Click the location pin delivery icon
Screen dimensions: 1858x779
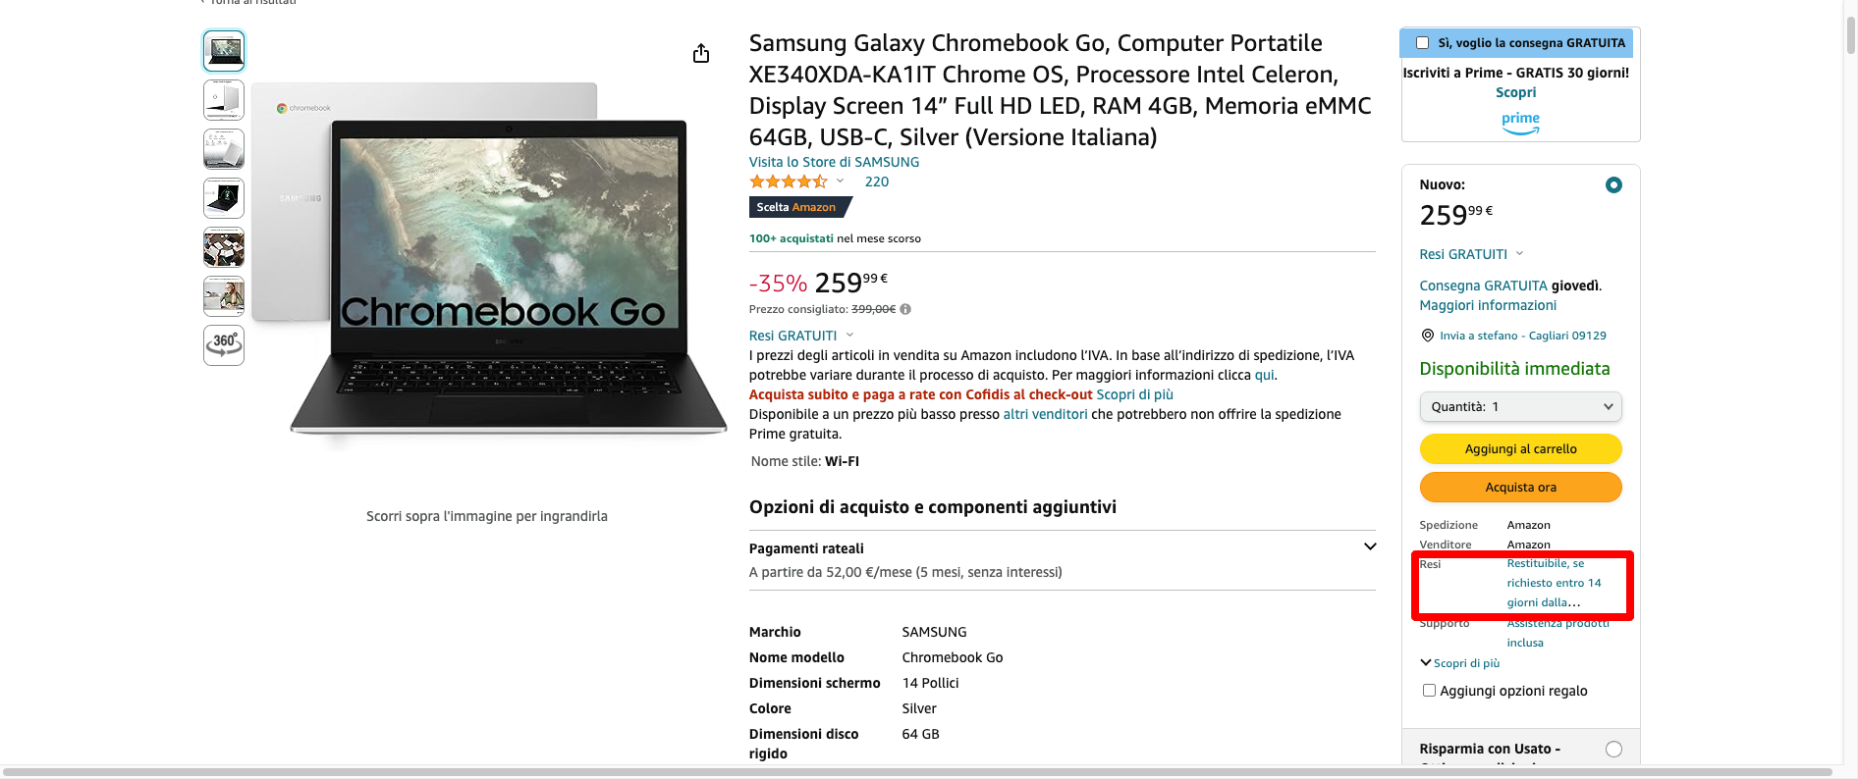pyautogui.click(x=1428, y=336)
